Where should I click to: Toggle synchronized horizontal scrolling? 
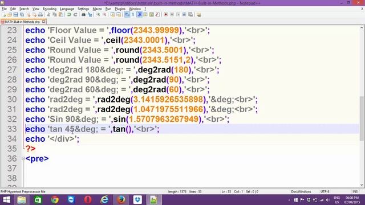(x=119, y=15)
